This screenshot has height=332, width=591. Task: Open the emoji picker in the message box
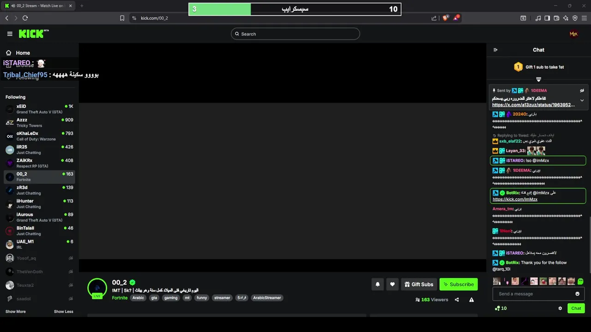[x=577, y=294]
